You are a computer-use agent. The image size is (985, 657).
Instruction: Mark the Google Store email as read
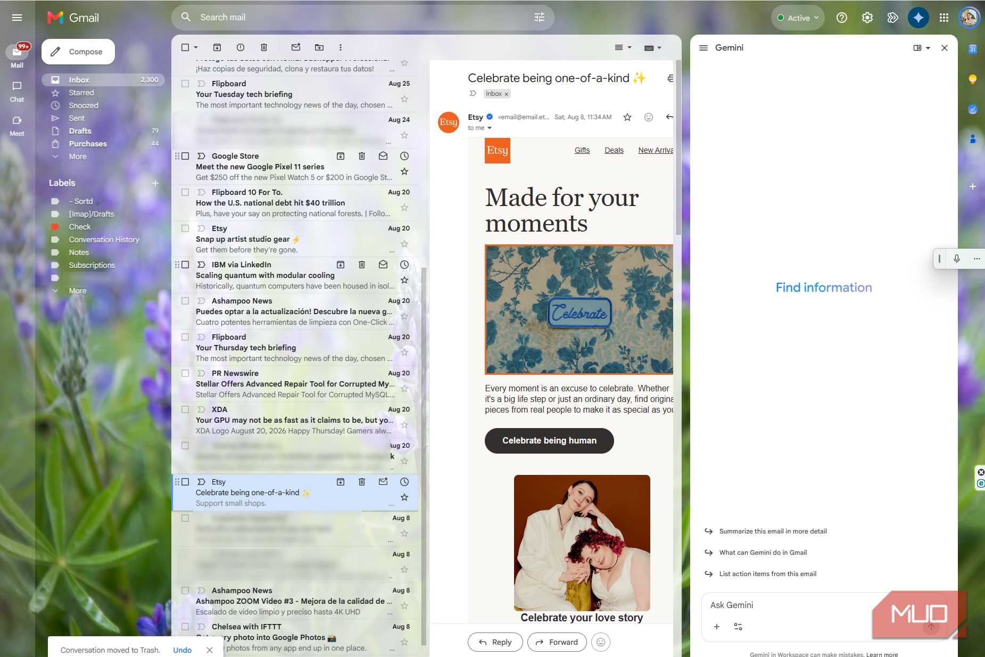(x=383, y=156)
